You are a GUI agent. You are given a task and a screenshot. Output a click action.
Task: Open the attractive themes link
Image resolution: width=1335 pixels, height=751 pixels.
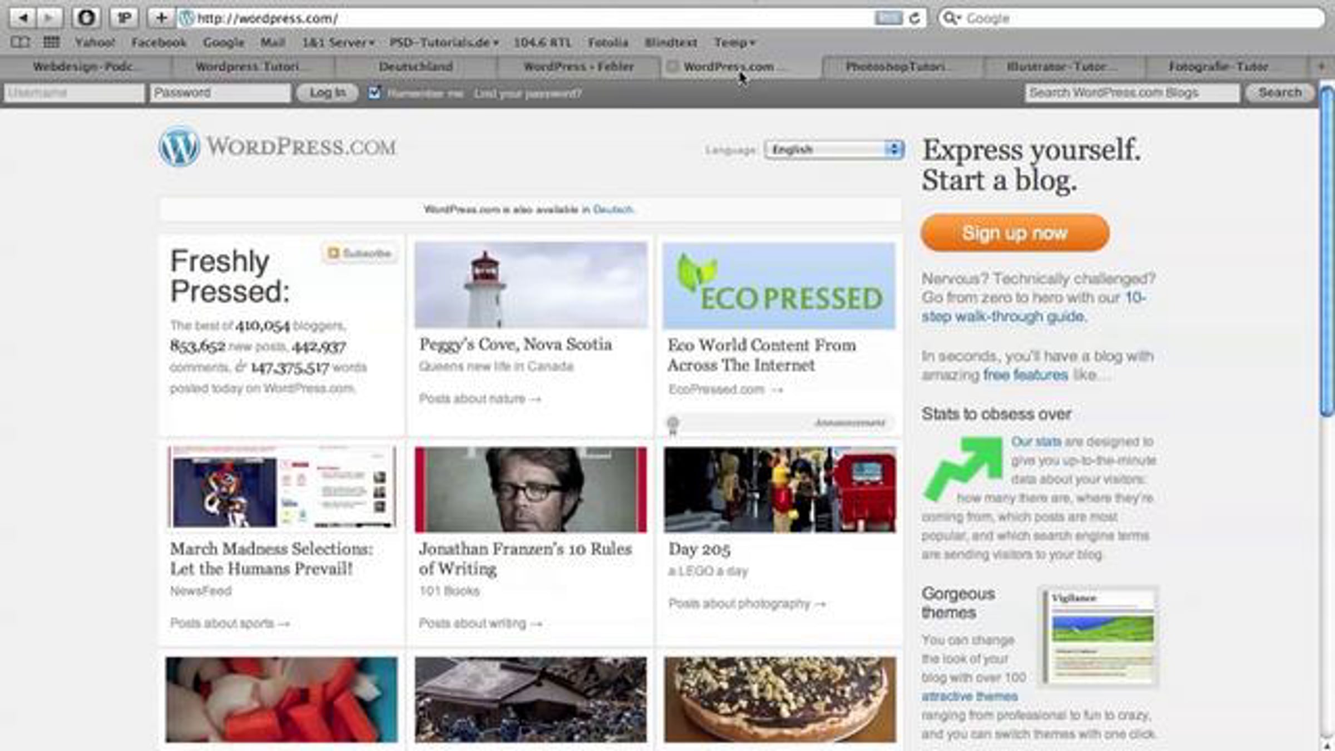click(x=970, y=696)
